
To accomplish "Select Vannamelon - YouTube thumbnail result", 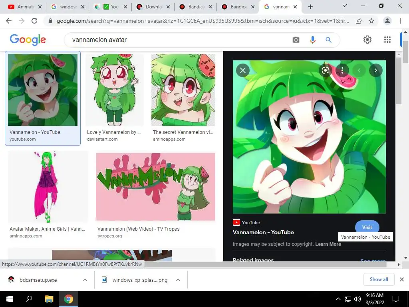I will [x=43, y=90].
